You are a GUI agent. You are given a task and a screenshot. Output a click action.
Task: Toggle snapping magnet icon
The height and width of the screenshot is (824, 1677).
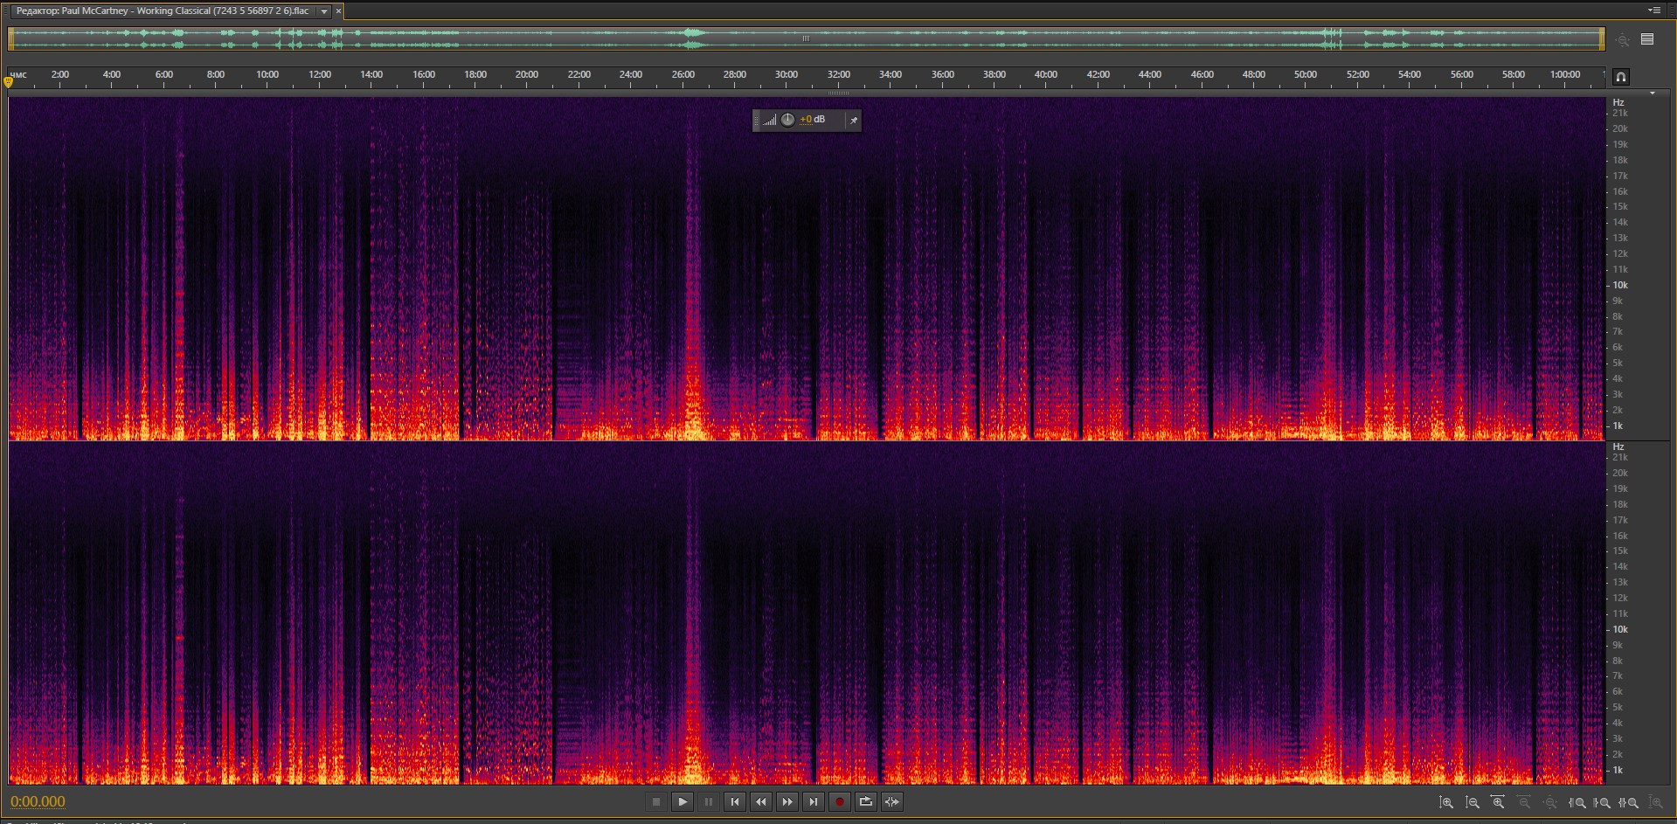[x=1620, y=77]
